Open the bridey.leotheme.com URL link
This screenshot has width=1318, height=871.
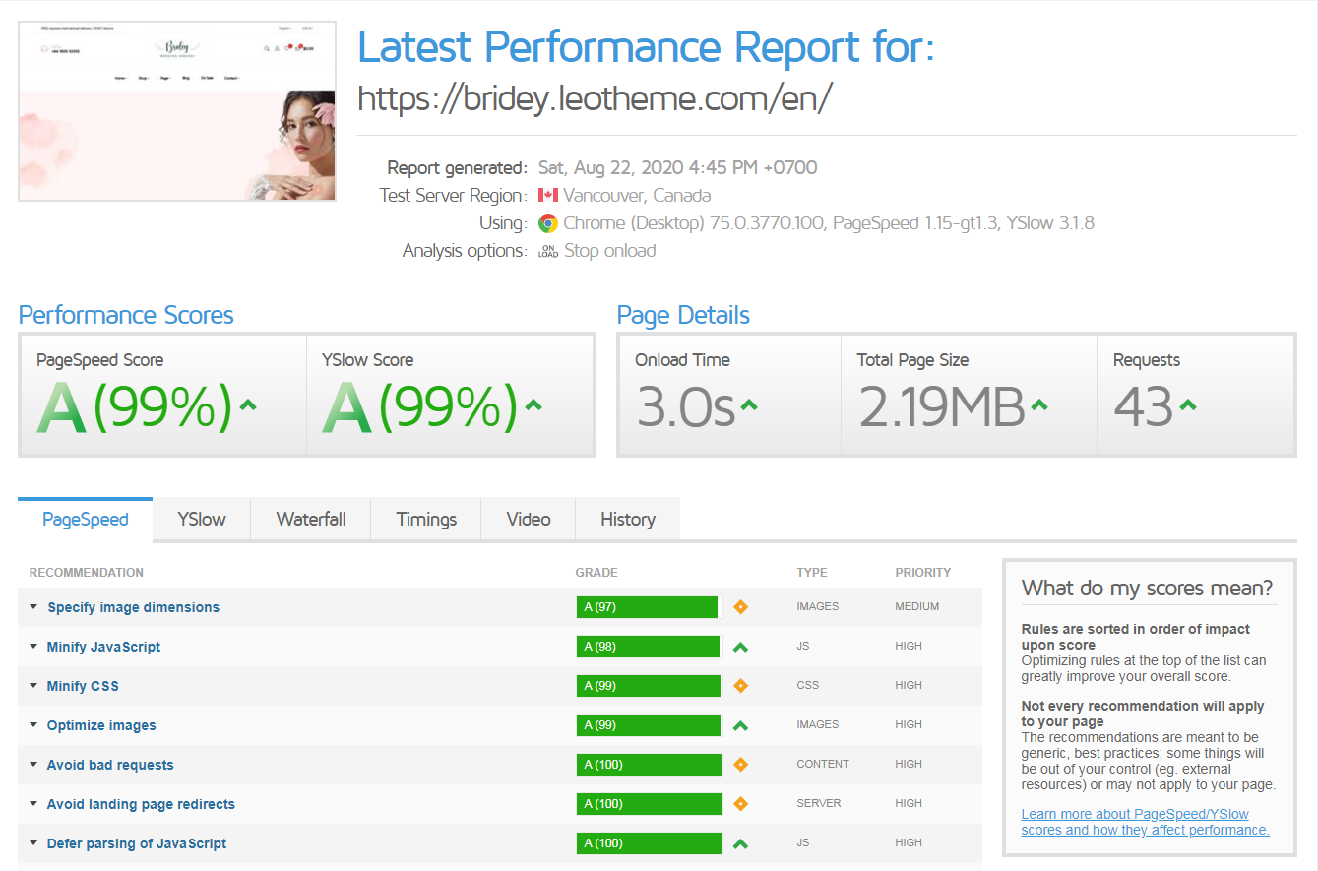596,98
